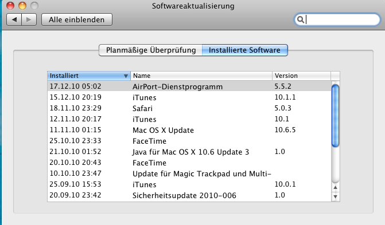Click the magnifying glass search icon
The height and width of the screenshot is (225, 385).
point(300,19)
